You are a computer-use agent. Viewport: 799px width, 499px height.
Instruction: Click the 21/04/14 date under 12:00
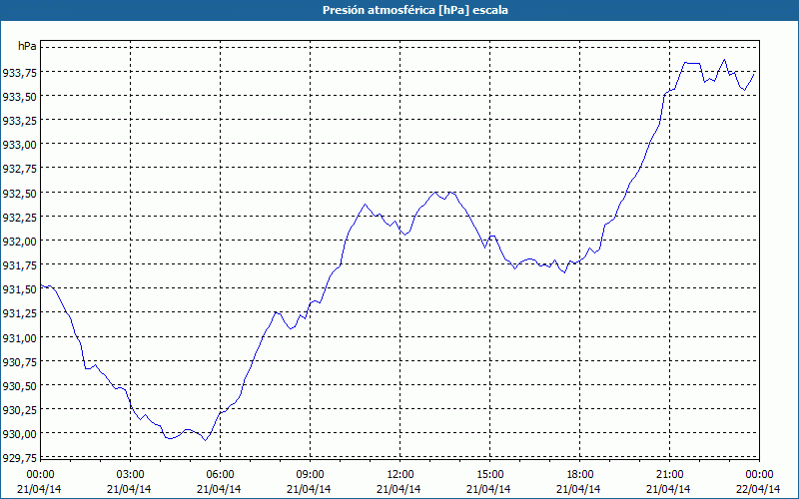(399, 489)
